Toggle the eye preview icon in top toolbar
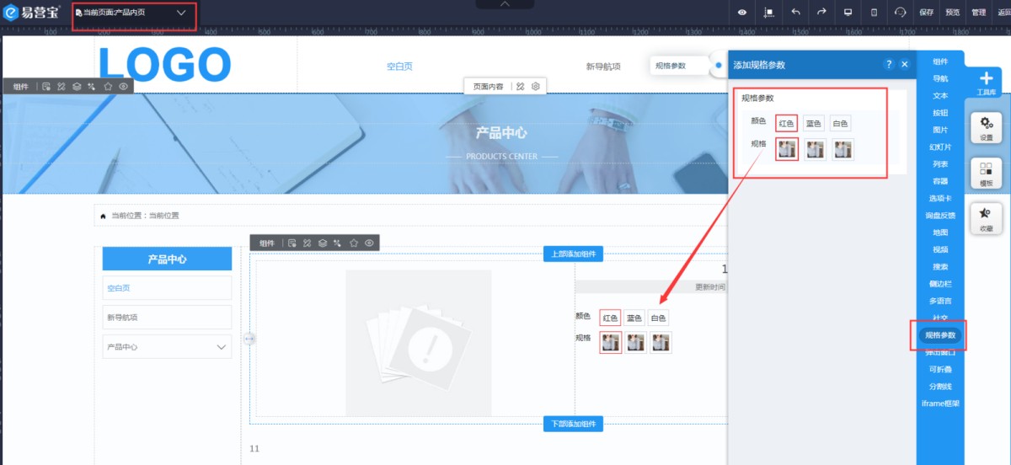 click(x=742, y=13)
